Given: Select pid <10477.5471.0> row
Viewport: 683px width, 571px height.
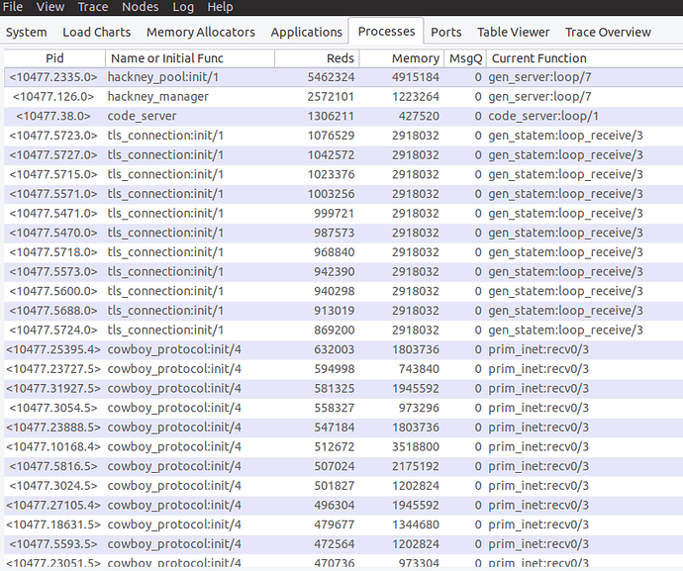Looking at the screenshot, I should click(x=343, y=214).
